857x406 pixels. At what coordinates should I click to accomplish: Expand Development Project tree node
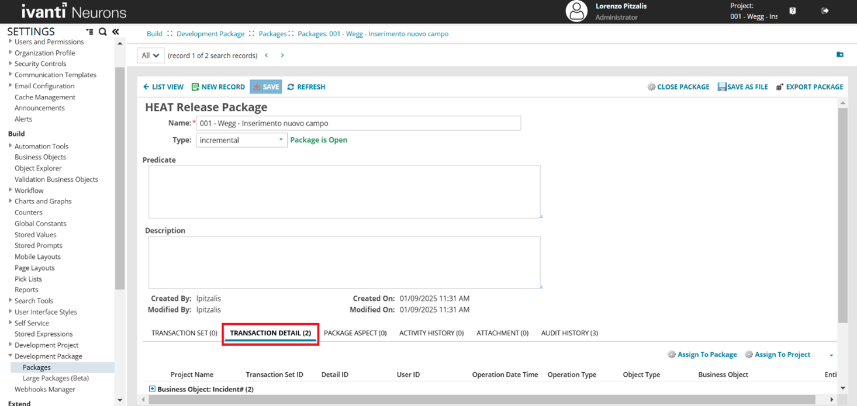point(11,345)
